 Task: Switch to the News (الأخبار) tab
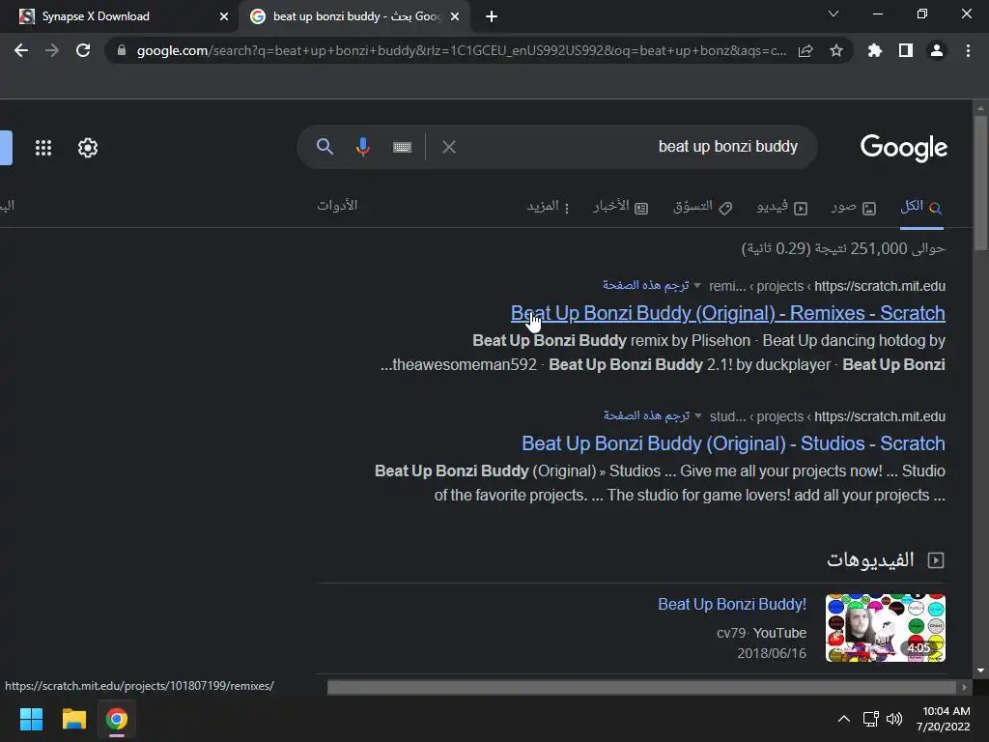coord(620,207)
